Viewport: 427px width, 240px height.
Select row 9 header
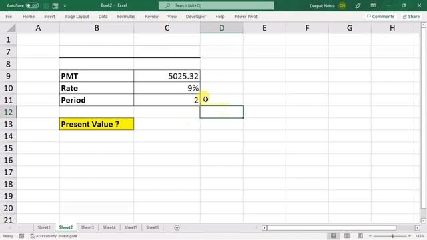point(9,76)
